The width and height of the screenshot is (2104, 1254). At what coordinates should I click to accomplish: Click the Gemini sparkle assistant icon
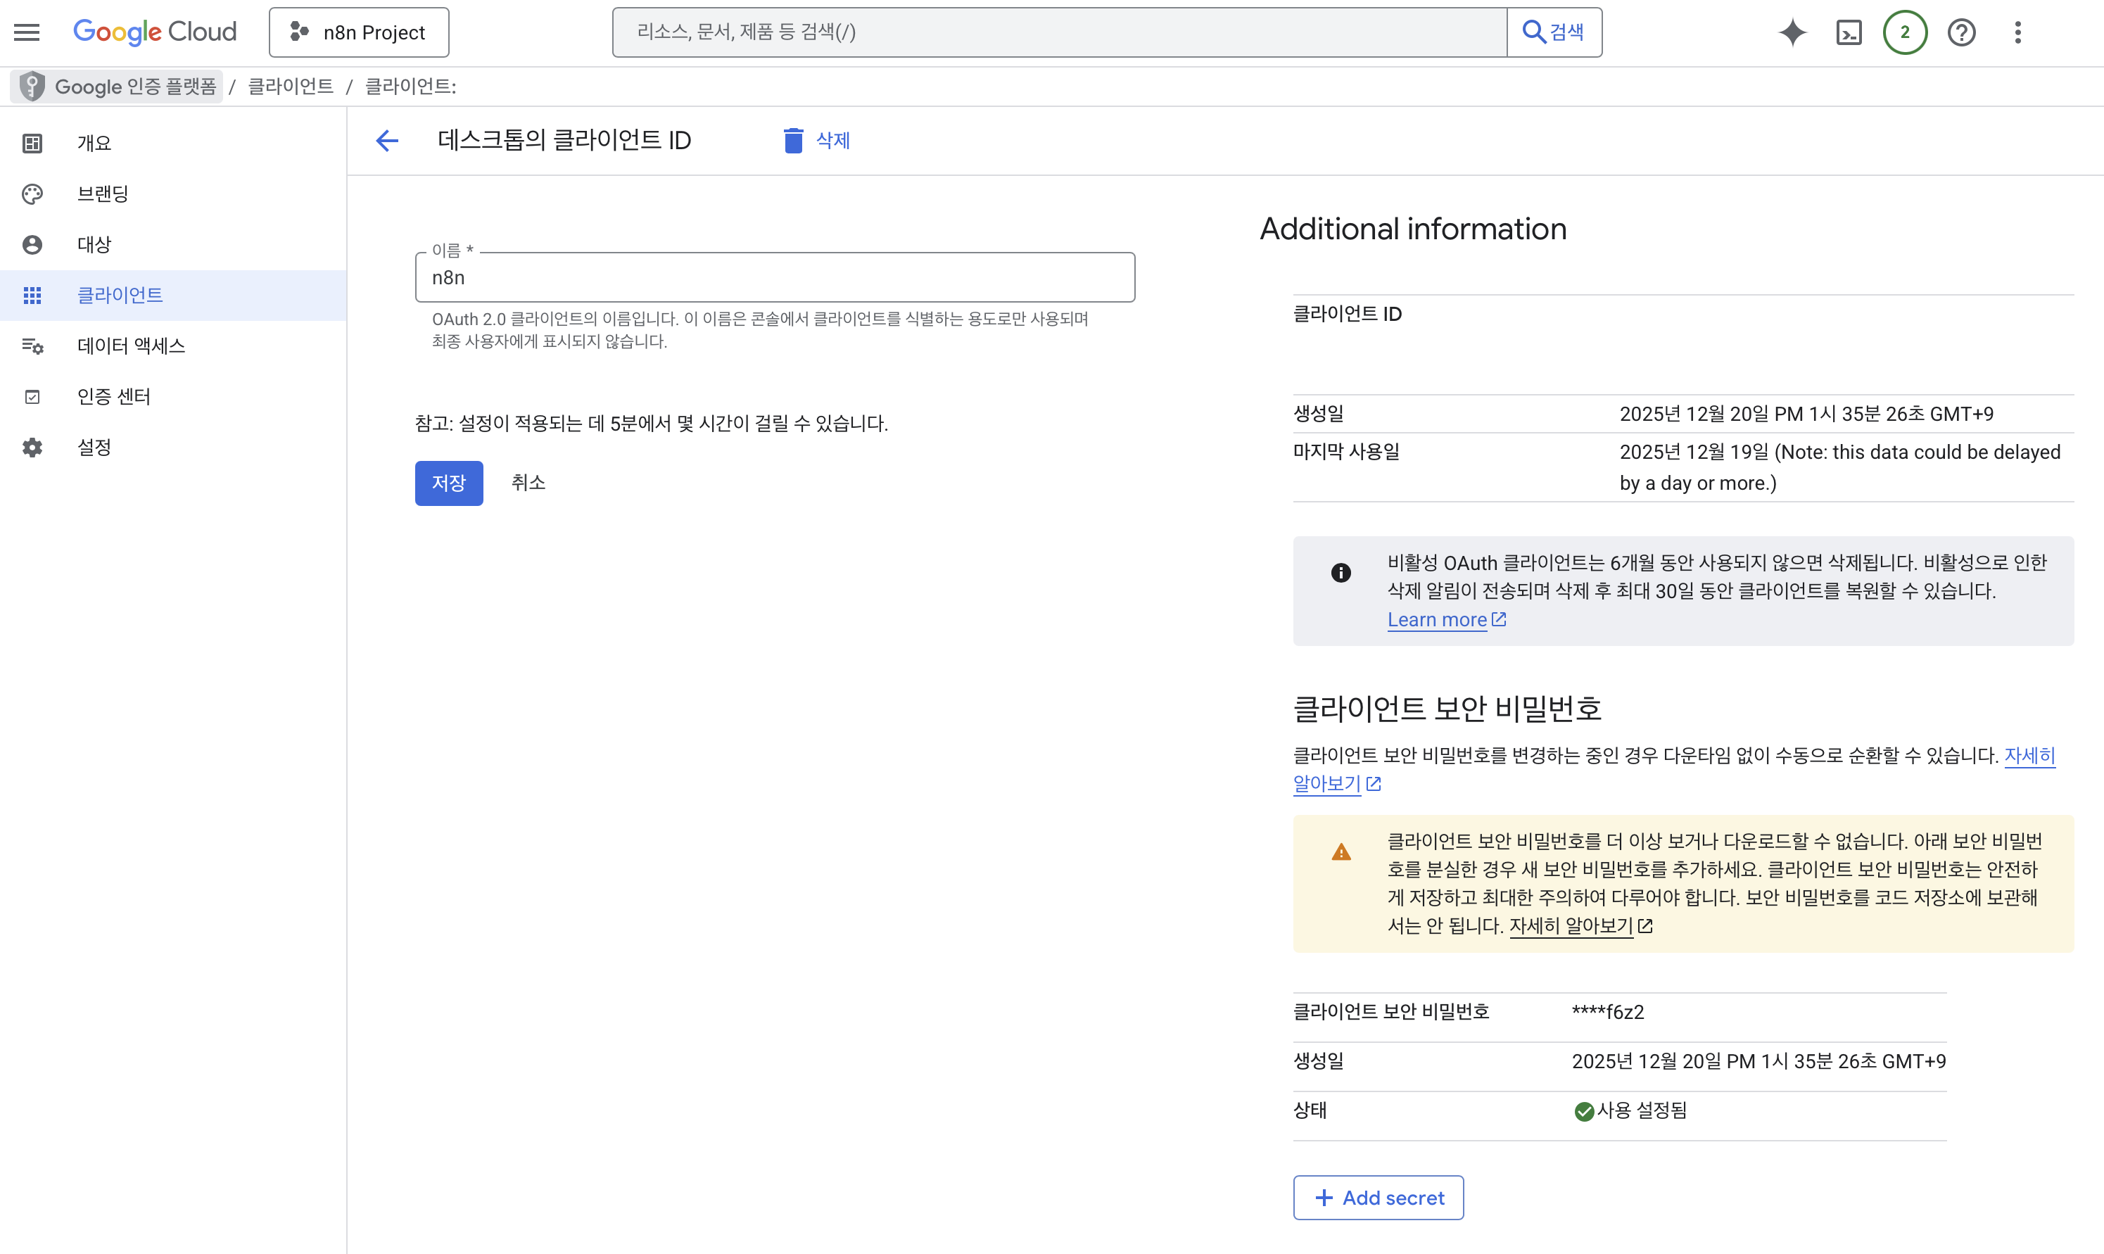pyautogui.click(x=1792, y=32)
